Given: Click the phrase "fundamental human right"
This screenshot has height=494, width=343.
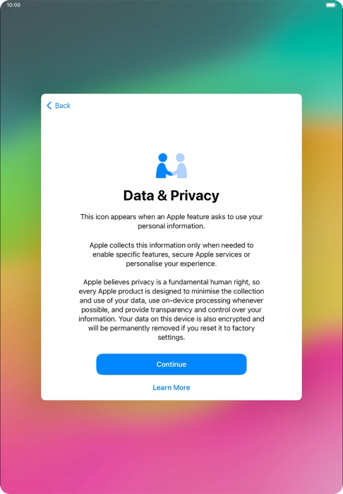Looking at the screenshot, I should (x=210, y=282).
